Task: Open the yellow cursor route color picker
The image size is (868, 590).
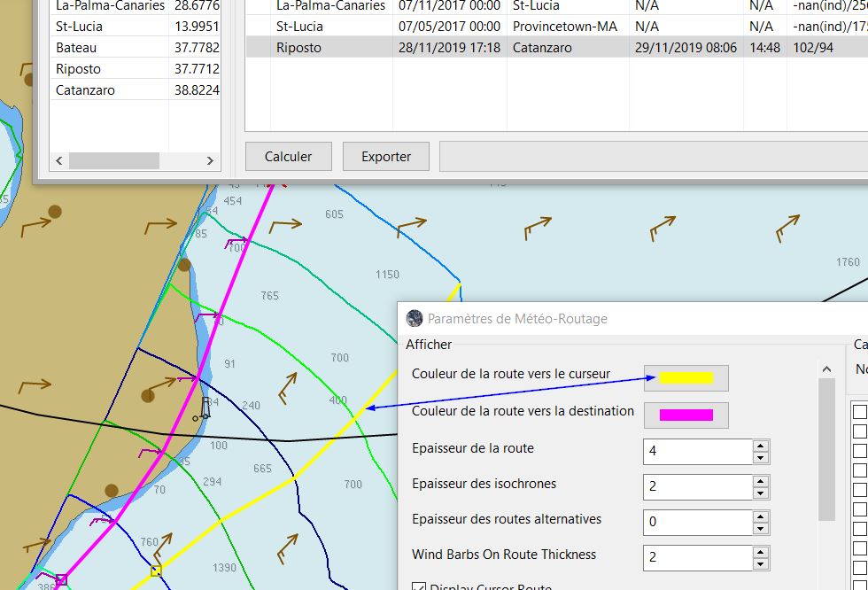Action: [686, 378]
